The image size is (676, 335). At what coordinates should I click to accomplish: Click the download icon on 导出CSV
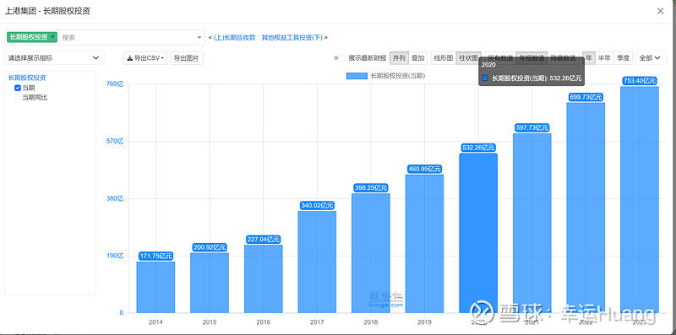tap(130, 58)
